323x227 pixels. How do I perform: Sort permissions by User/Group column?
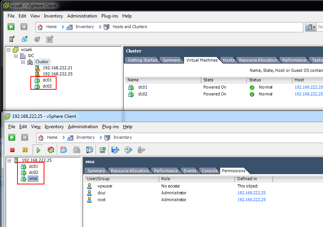[x=122, y=179]
